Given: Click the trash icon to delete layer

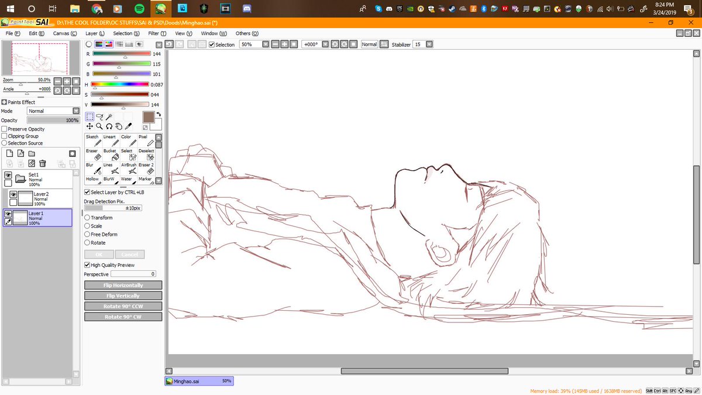Looking at the screenshot, I should (x=42, y=163).
